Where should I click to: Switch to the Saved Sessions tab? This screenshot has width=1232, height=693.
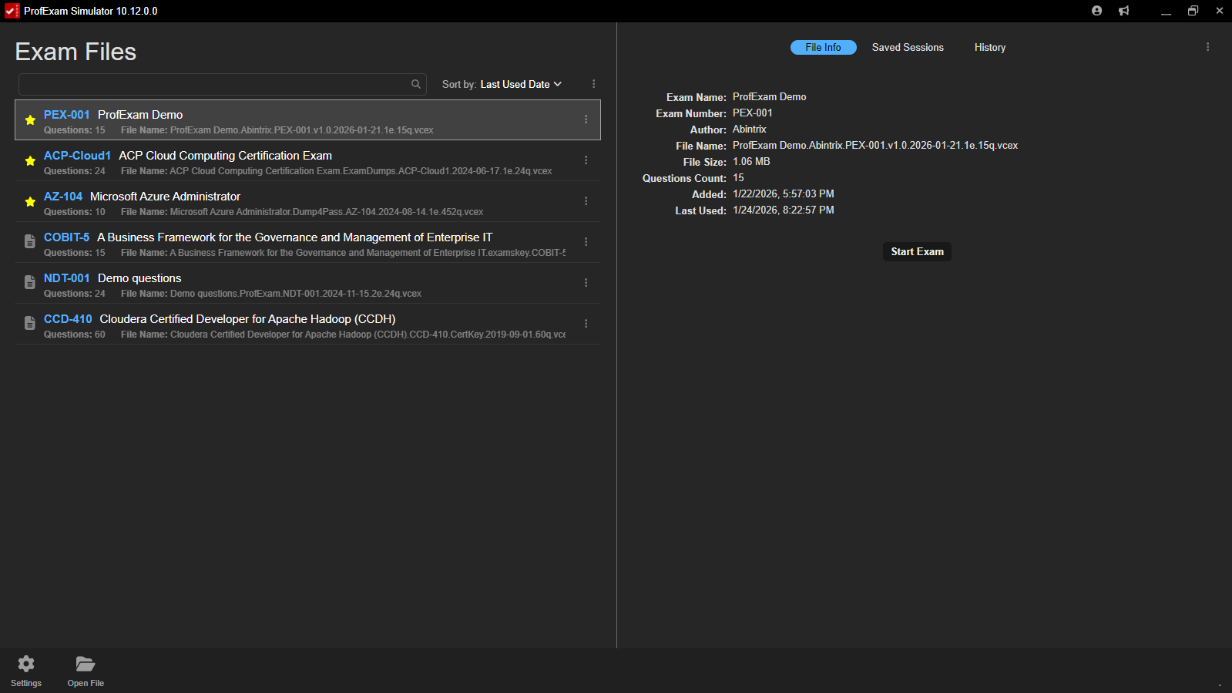pos(908,48)
